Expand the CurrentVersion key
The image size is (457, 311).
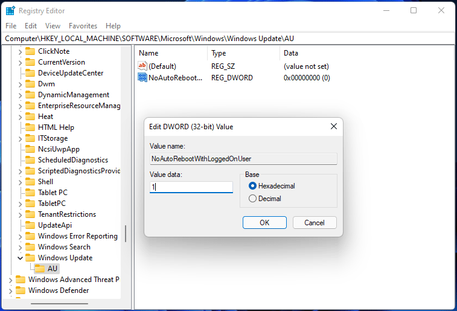(x=20, y=63)
